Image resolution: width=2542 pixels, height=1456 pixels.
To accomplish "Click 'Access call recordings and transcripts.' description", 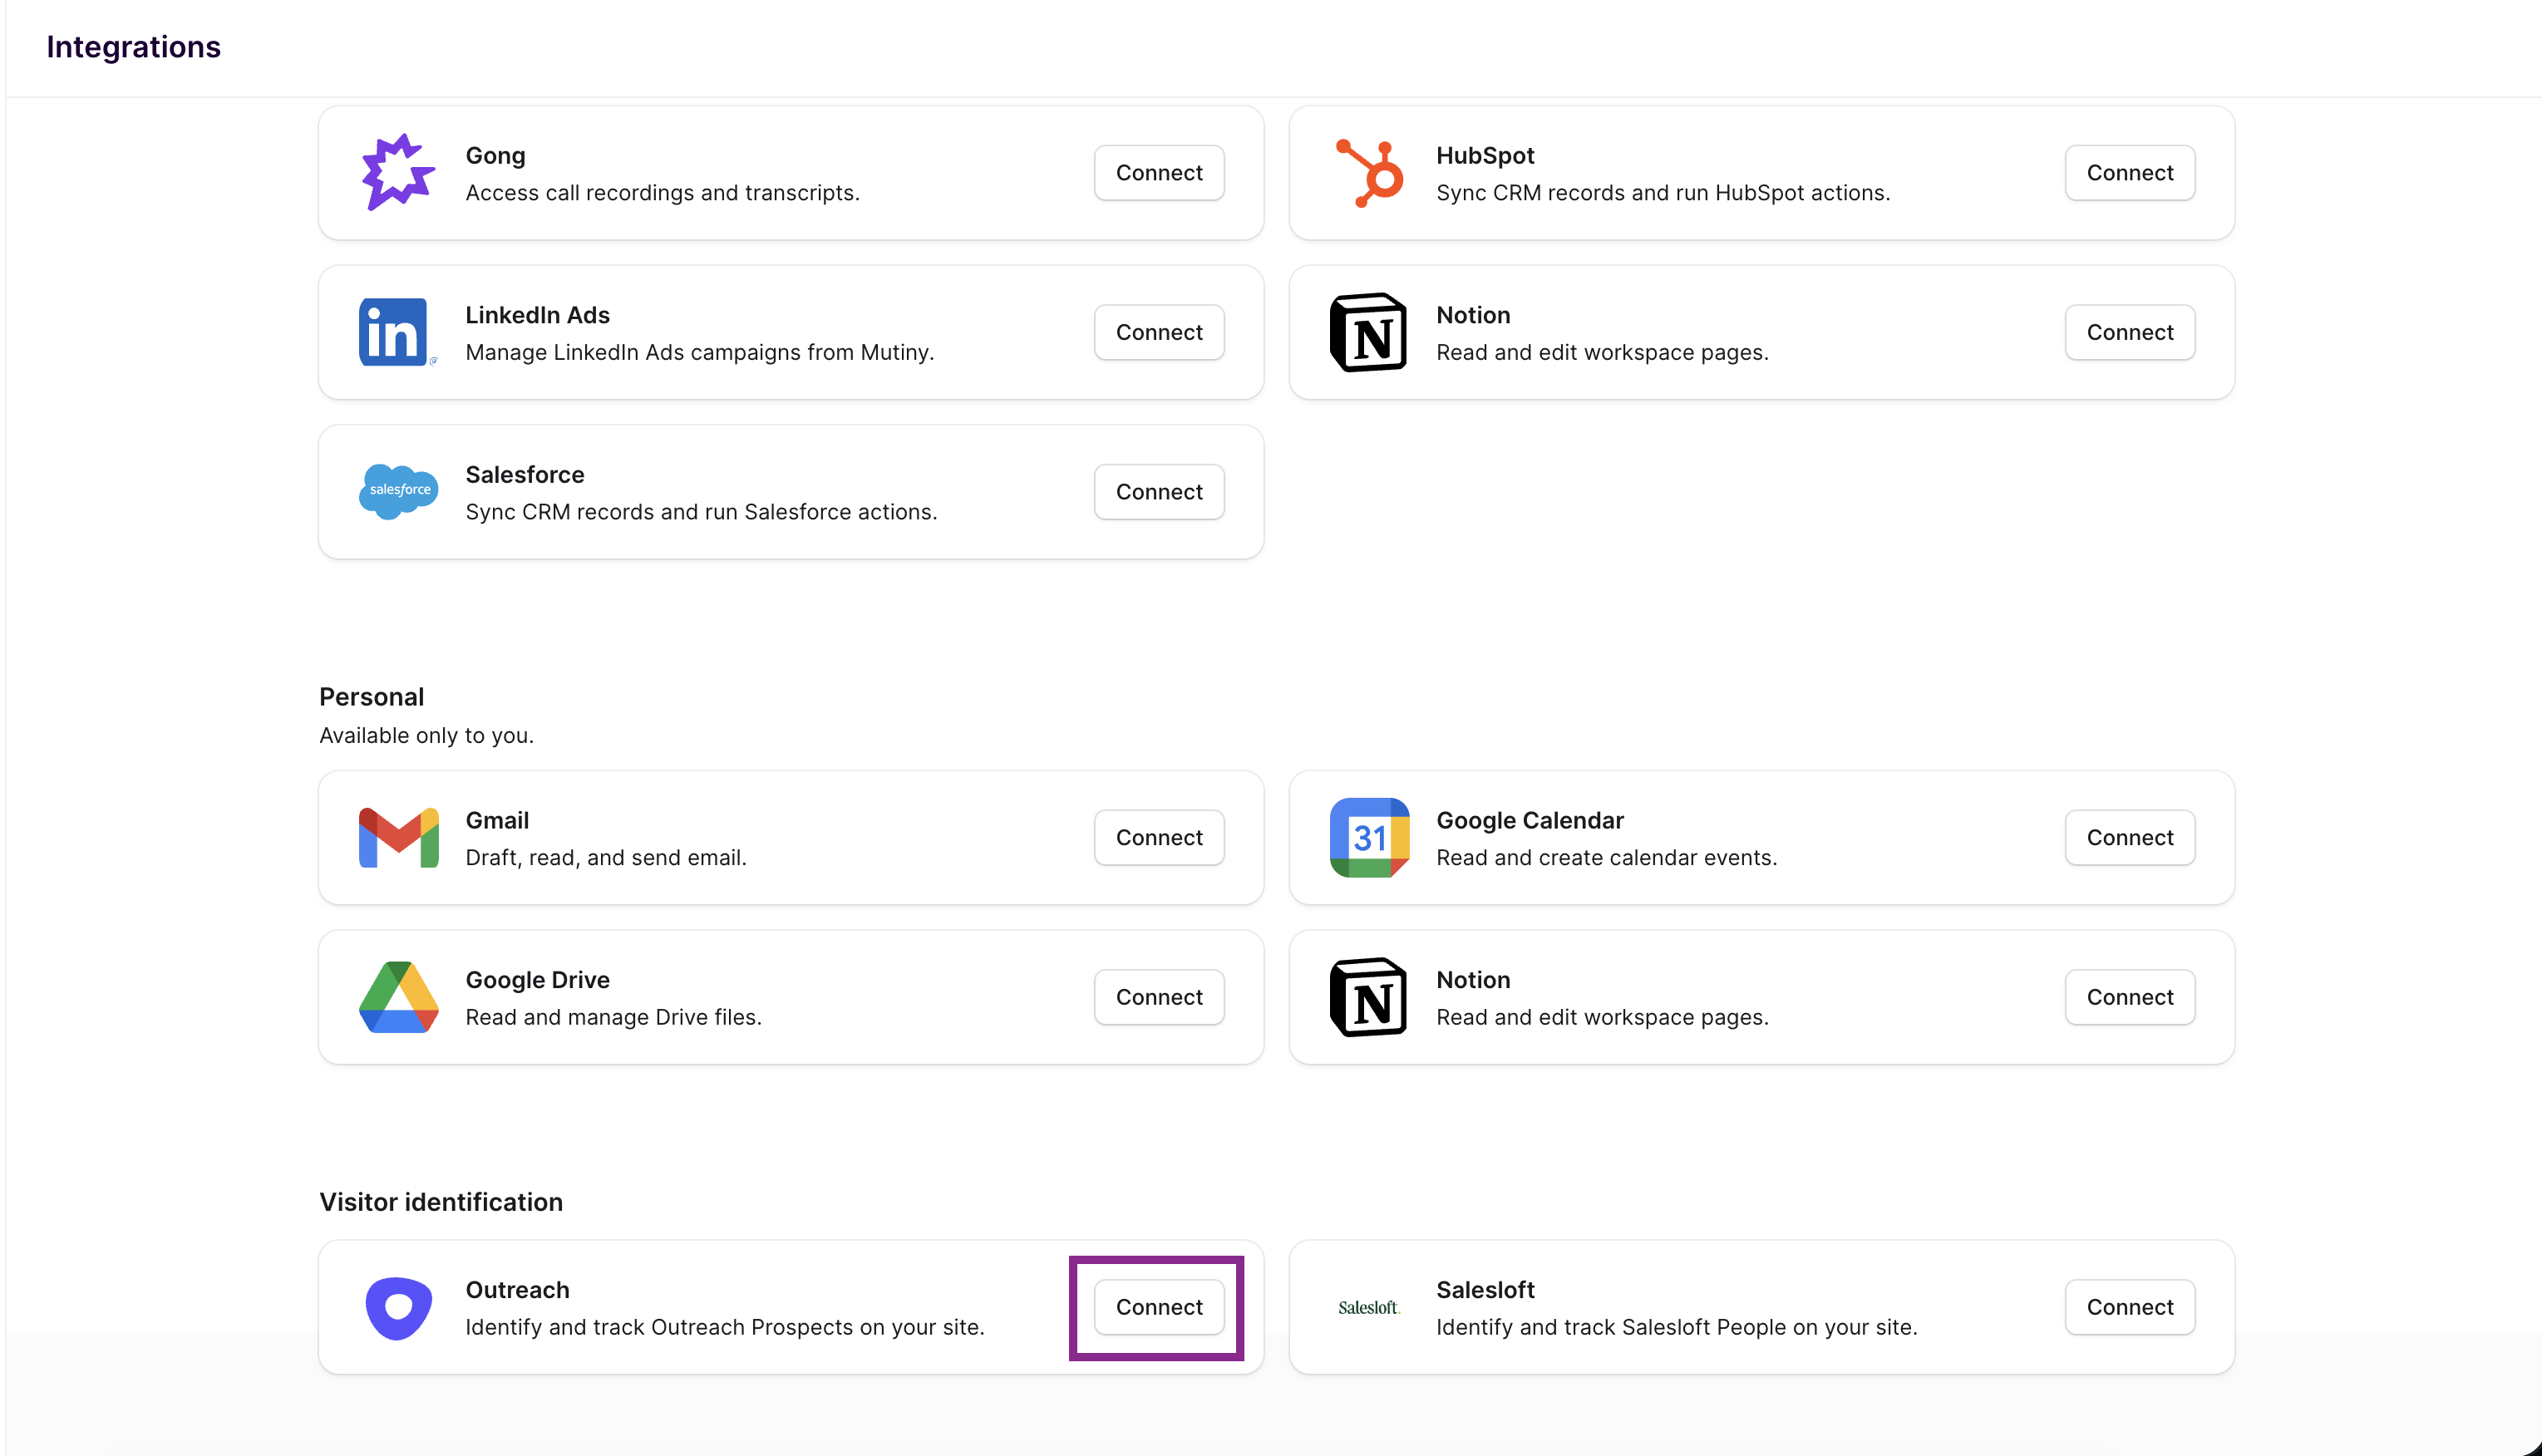I will click(x=662, y=192).
